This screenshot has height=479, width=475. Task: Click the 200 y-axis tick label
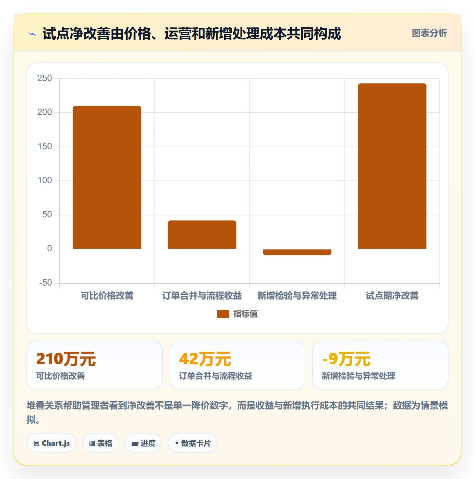(45, 112)
